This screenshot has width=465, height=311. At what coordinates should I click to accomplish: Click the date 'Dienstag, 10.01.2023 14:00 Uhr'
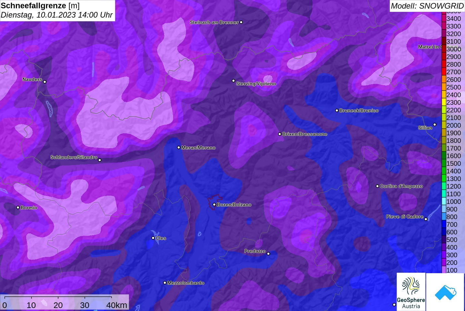click(x=57, y=15)
